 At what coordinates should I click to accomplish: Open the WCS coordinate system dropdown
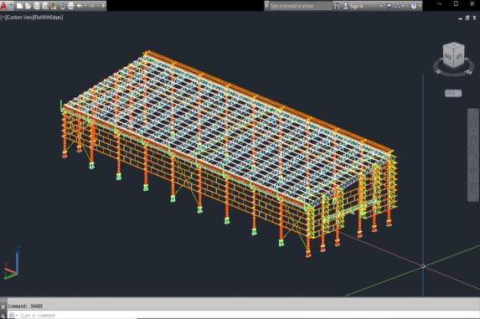point(453,93)
